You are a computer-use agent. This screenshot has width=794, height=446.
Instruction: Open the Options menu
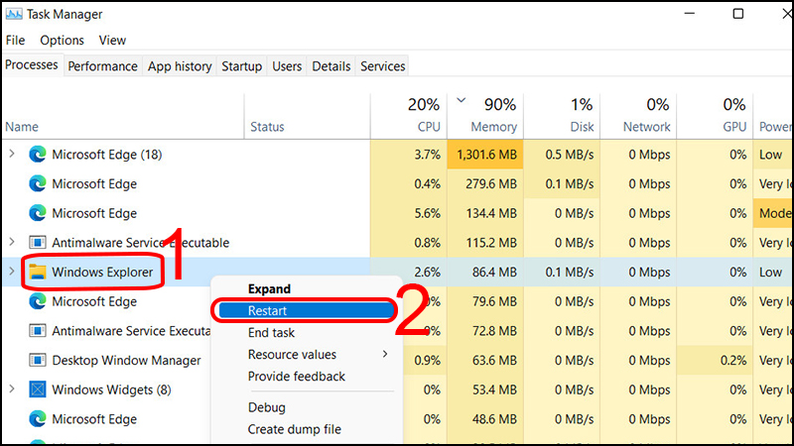pos(62,40)
